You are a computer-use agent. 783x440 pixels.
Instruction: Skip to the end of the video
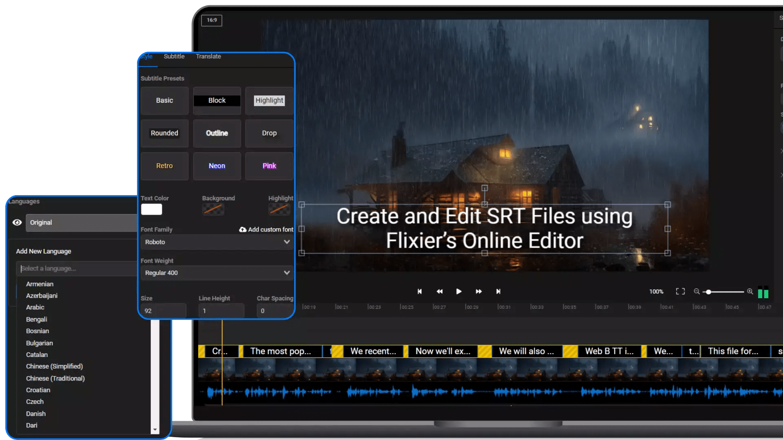click(x=498, y=291)
